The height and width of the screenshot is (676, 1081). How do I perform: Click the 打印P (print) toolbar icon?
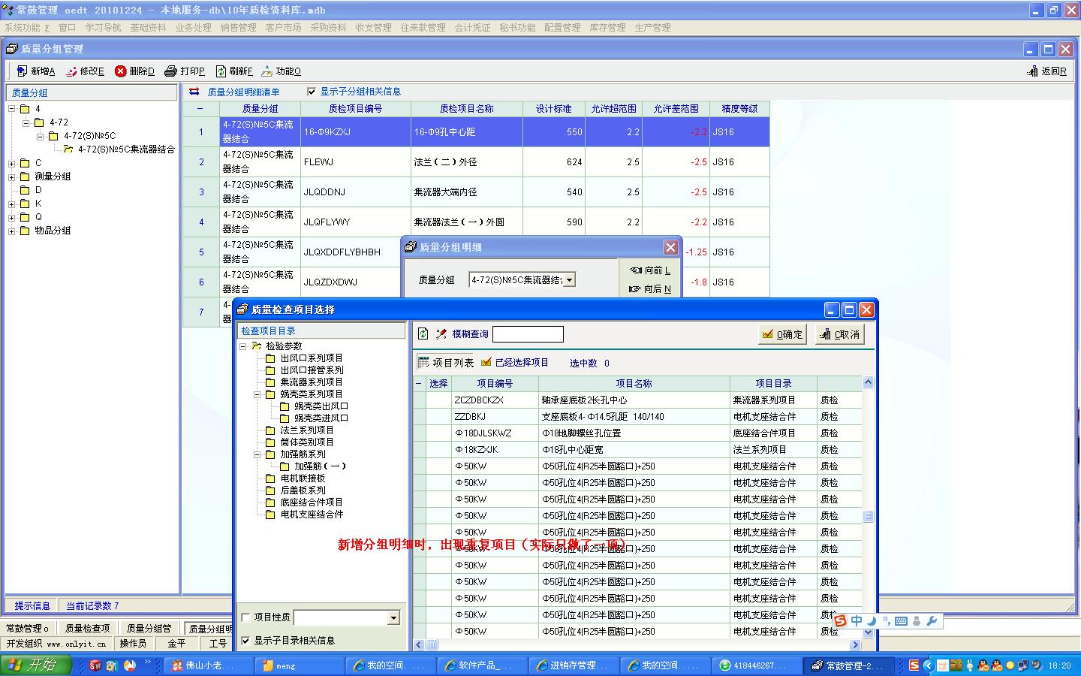(x=171, y=71)
